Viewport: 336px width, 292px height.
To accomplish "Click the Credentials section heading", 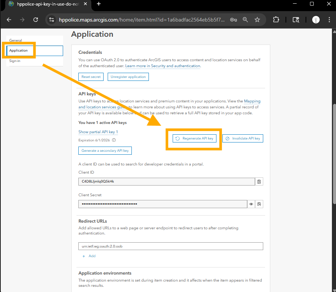I will pos(90,52).
